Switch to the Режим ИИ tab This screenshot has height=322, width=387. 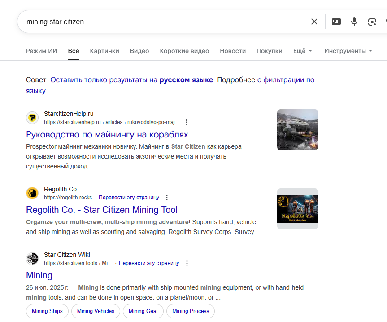[41, 51]
